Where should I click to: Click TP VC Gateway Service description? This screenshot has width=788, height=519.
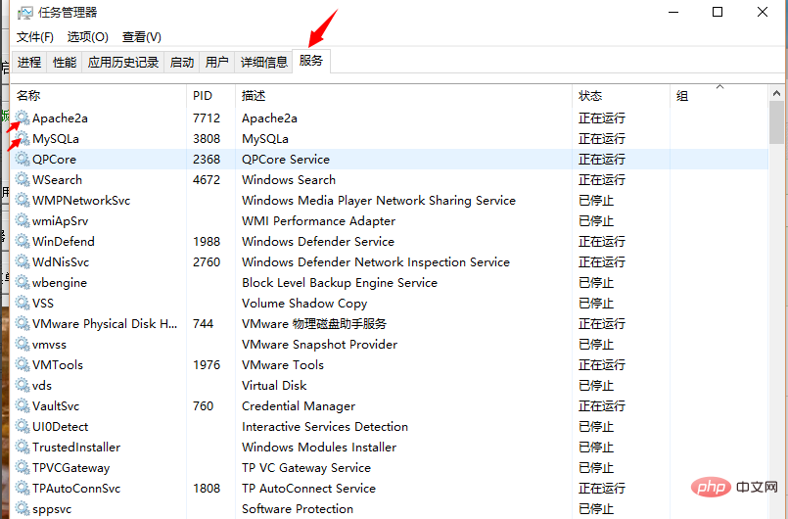point(306,468)
